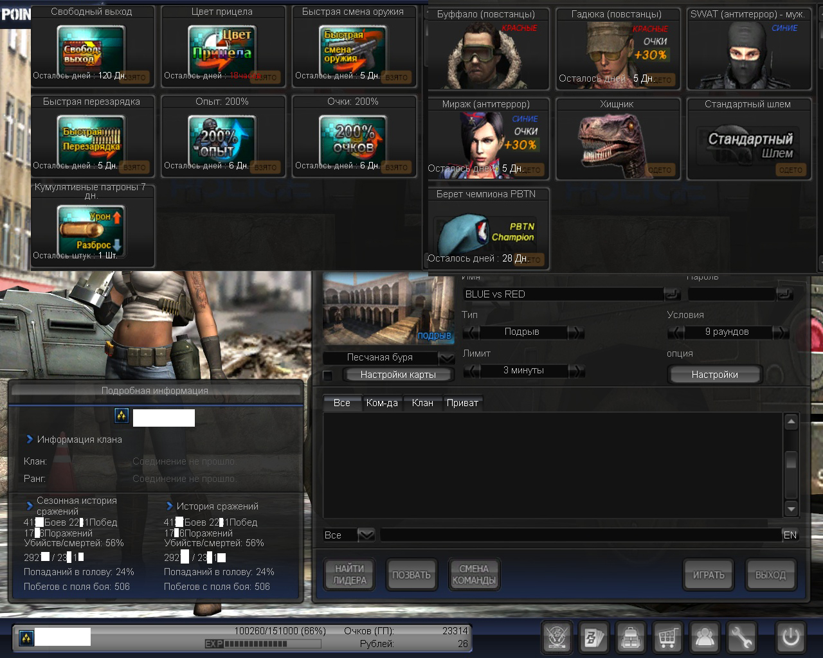This screenshot has height=658, width=823.
Task: Click the EN language indicator
Action: 790,535
